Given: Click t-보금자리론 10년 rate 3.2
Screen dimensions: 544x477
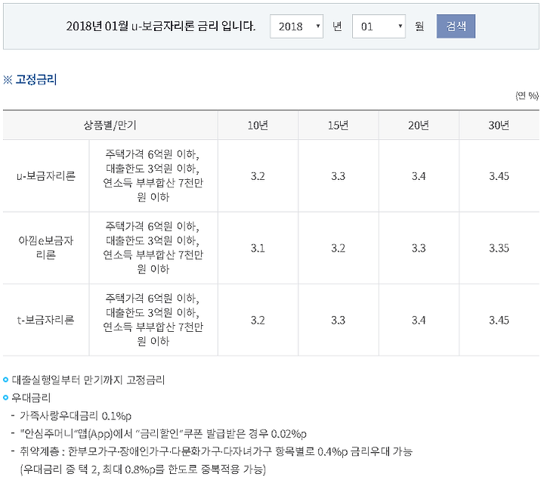Looking at the screenshot, I should point(258,320).
